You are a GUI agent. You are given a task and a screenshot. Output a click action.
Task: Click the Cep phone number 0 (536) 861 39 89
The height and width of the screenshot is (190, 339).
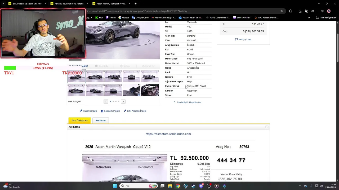(253, 31)
